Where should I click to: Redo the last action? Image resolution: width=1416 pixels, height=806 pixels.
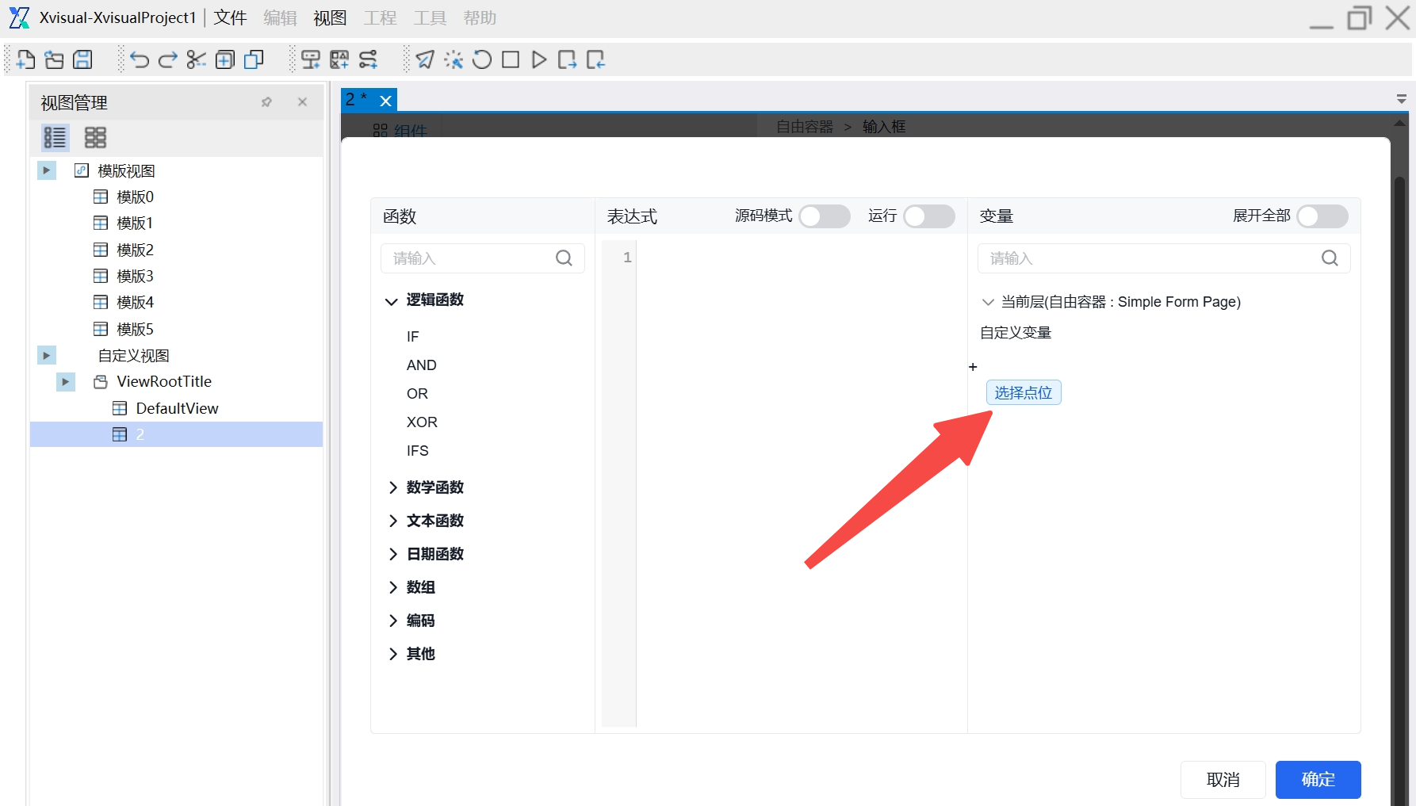coord(168,59)
